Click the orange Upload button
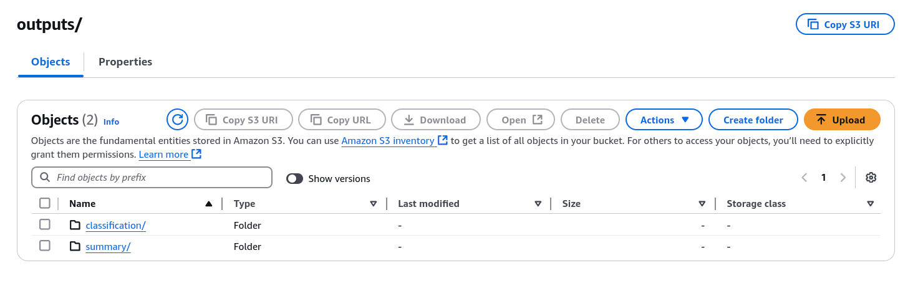Image resolution: width=918 pixels, height=283 pixels. tap(841, 120)
